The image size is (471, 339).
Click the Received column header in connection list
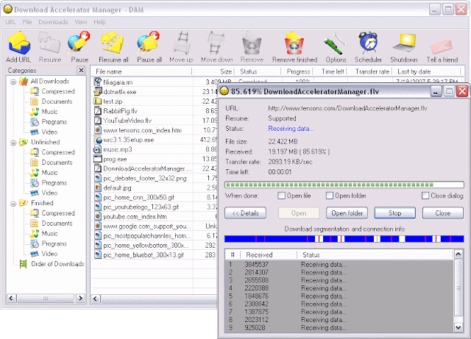269,255
